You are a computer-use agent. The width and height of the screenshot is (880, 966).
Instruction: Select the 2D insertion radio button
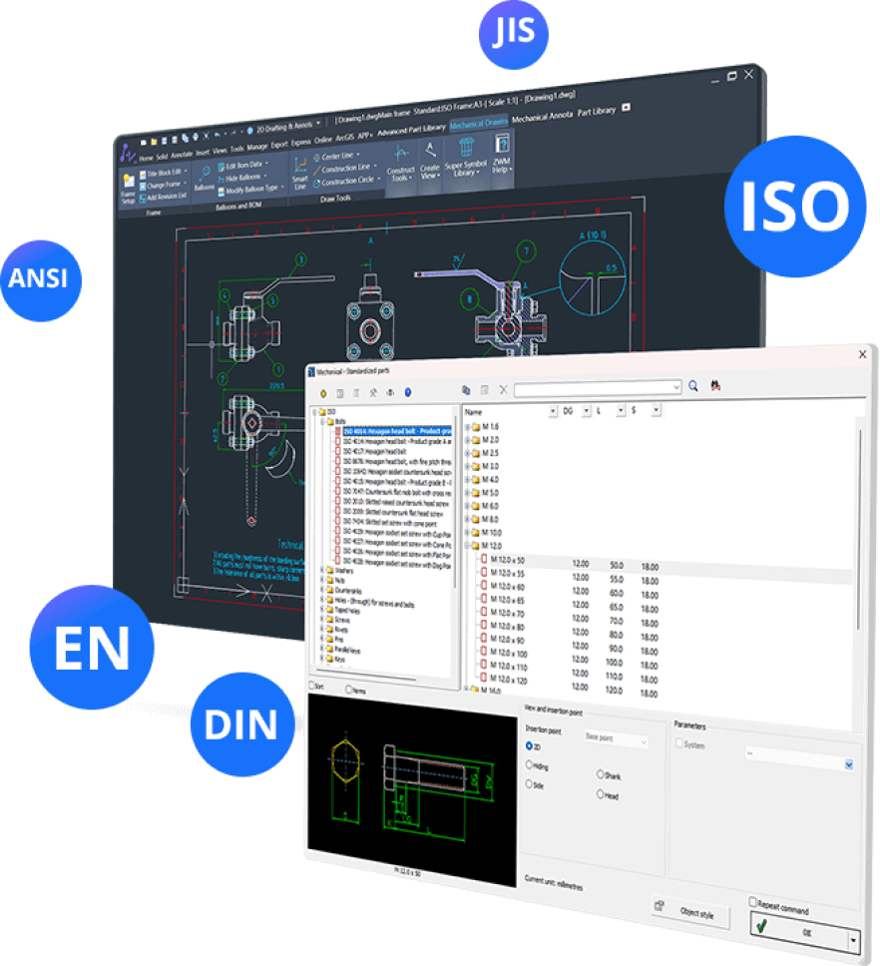point(529,745)
